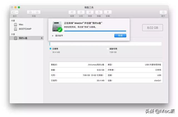Click the erase progress bar

95,31
